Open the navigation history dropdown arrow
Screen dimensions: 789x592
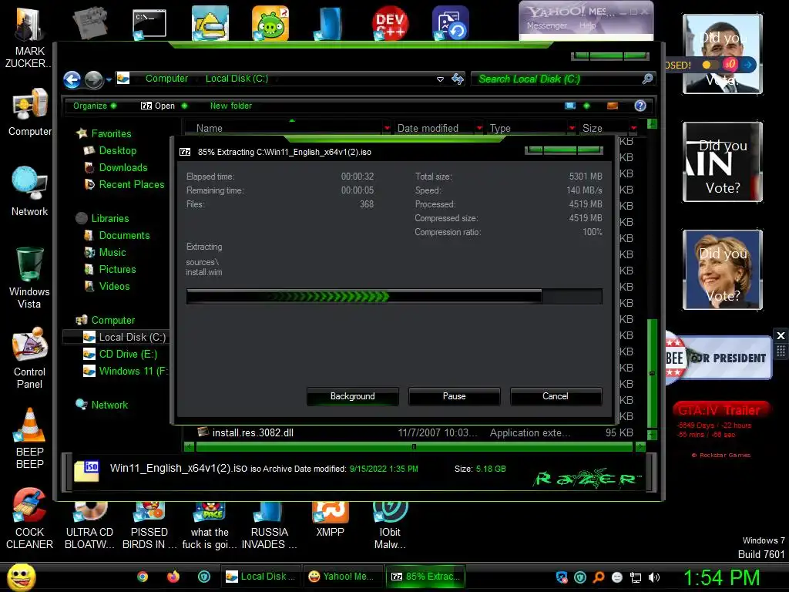[x=109, y=79]
